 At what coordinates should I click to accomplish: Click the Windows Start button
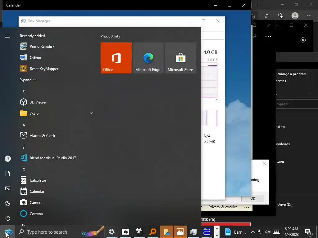(8, 232)
